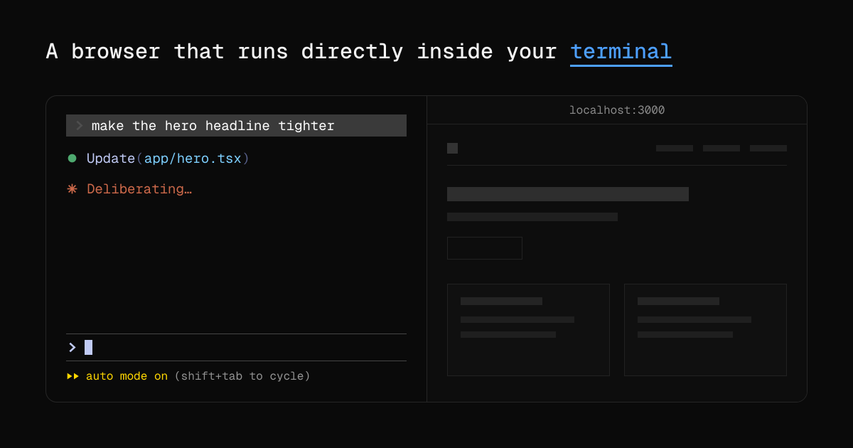The width and height of the screenshot is (853, 448).
Task: Click the square logo in the preview page
Action: click(x=452, y=148)
